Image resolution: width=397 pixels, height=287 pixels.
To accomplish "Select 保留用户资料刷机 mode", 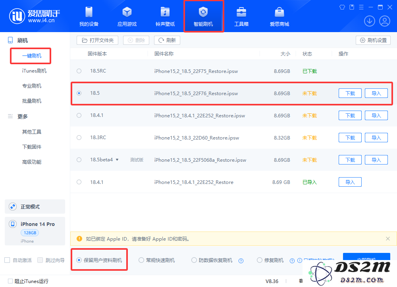I will pyautogui.click(x=99, y=260).
